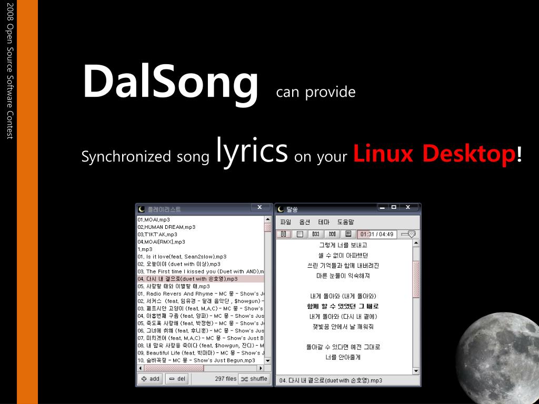Click the del button in the playlist
The width and height of the screenshot is (539, 404).
(177, 379)
